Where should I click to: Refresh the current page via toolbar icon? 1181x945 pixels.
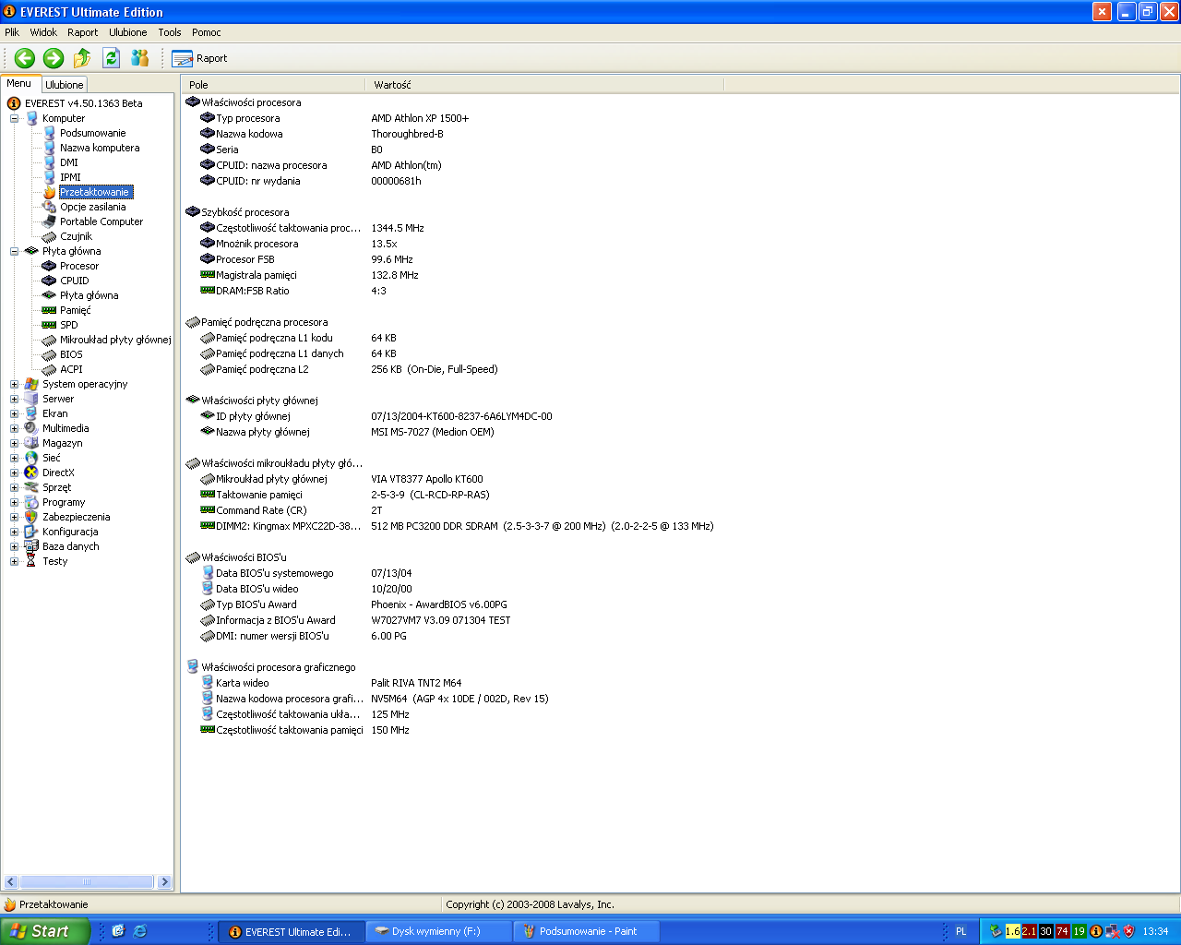111,58
